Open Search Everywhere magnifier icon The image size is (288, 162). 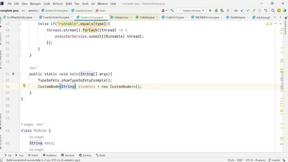(x=273, y=10)
